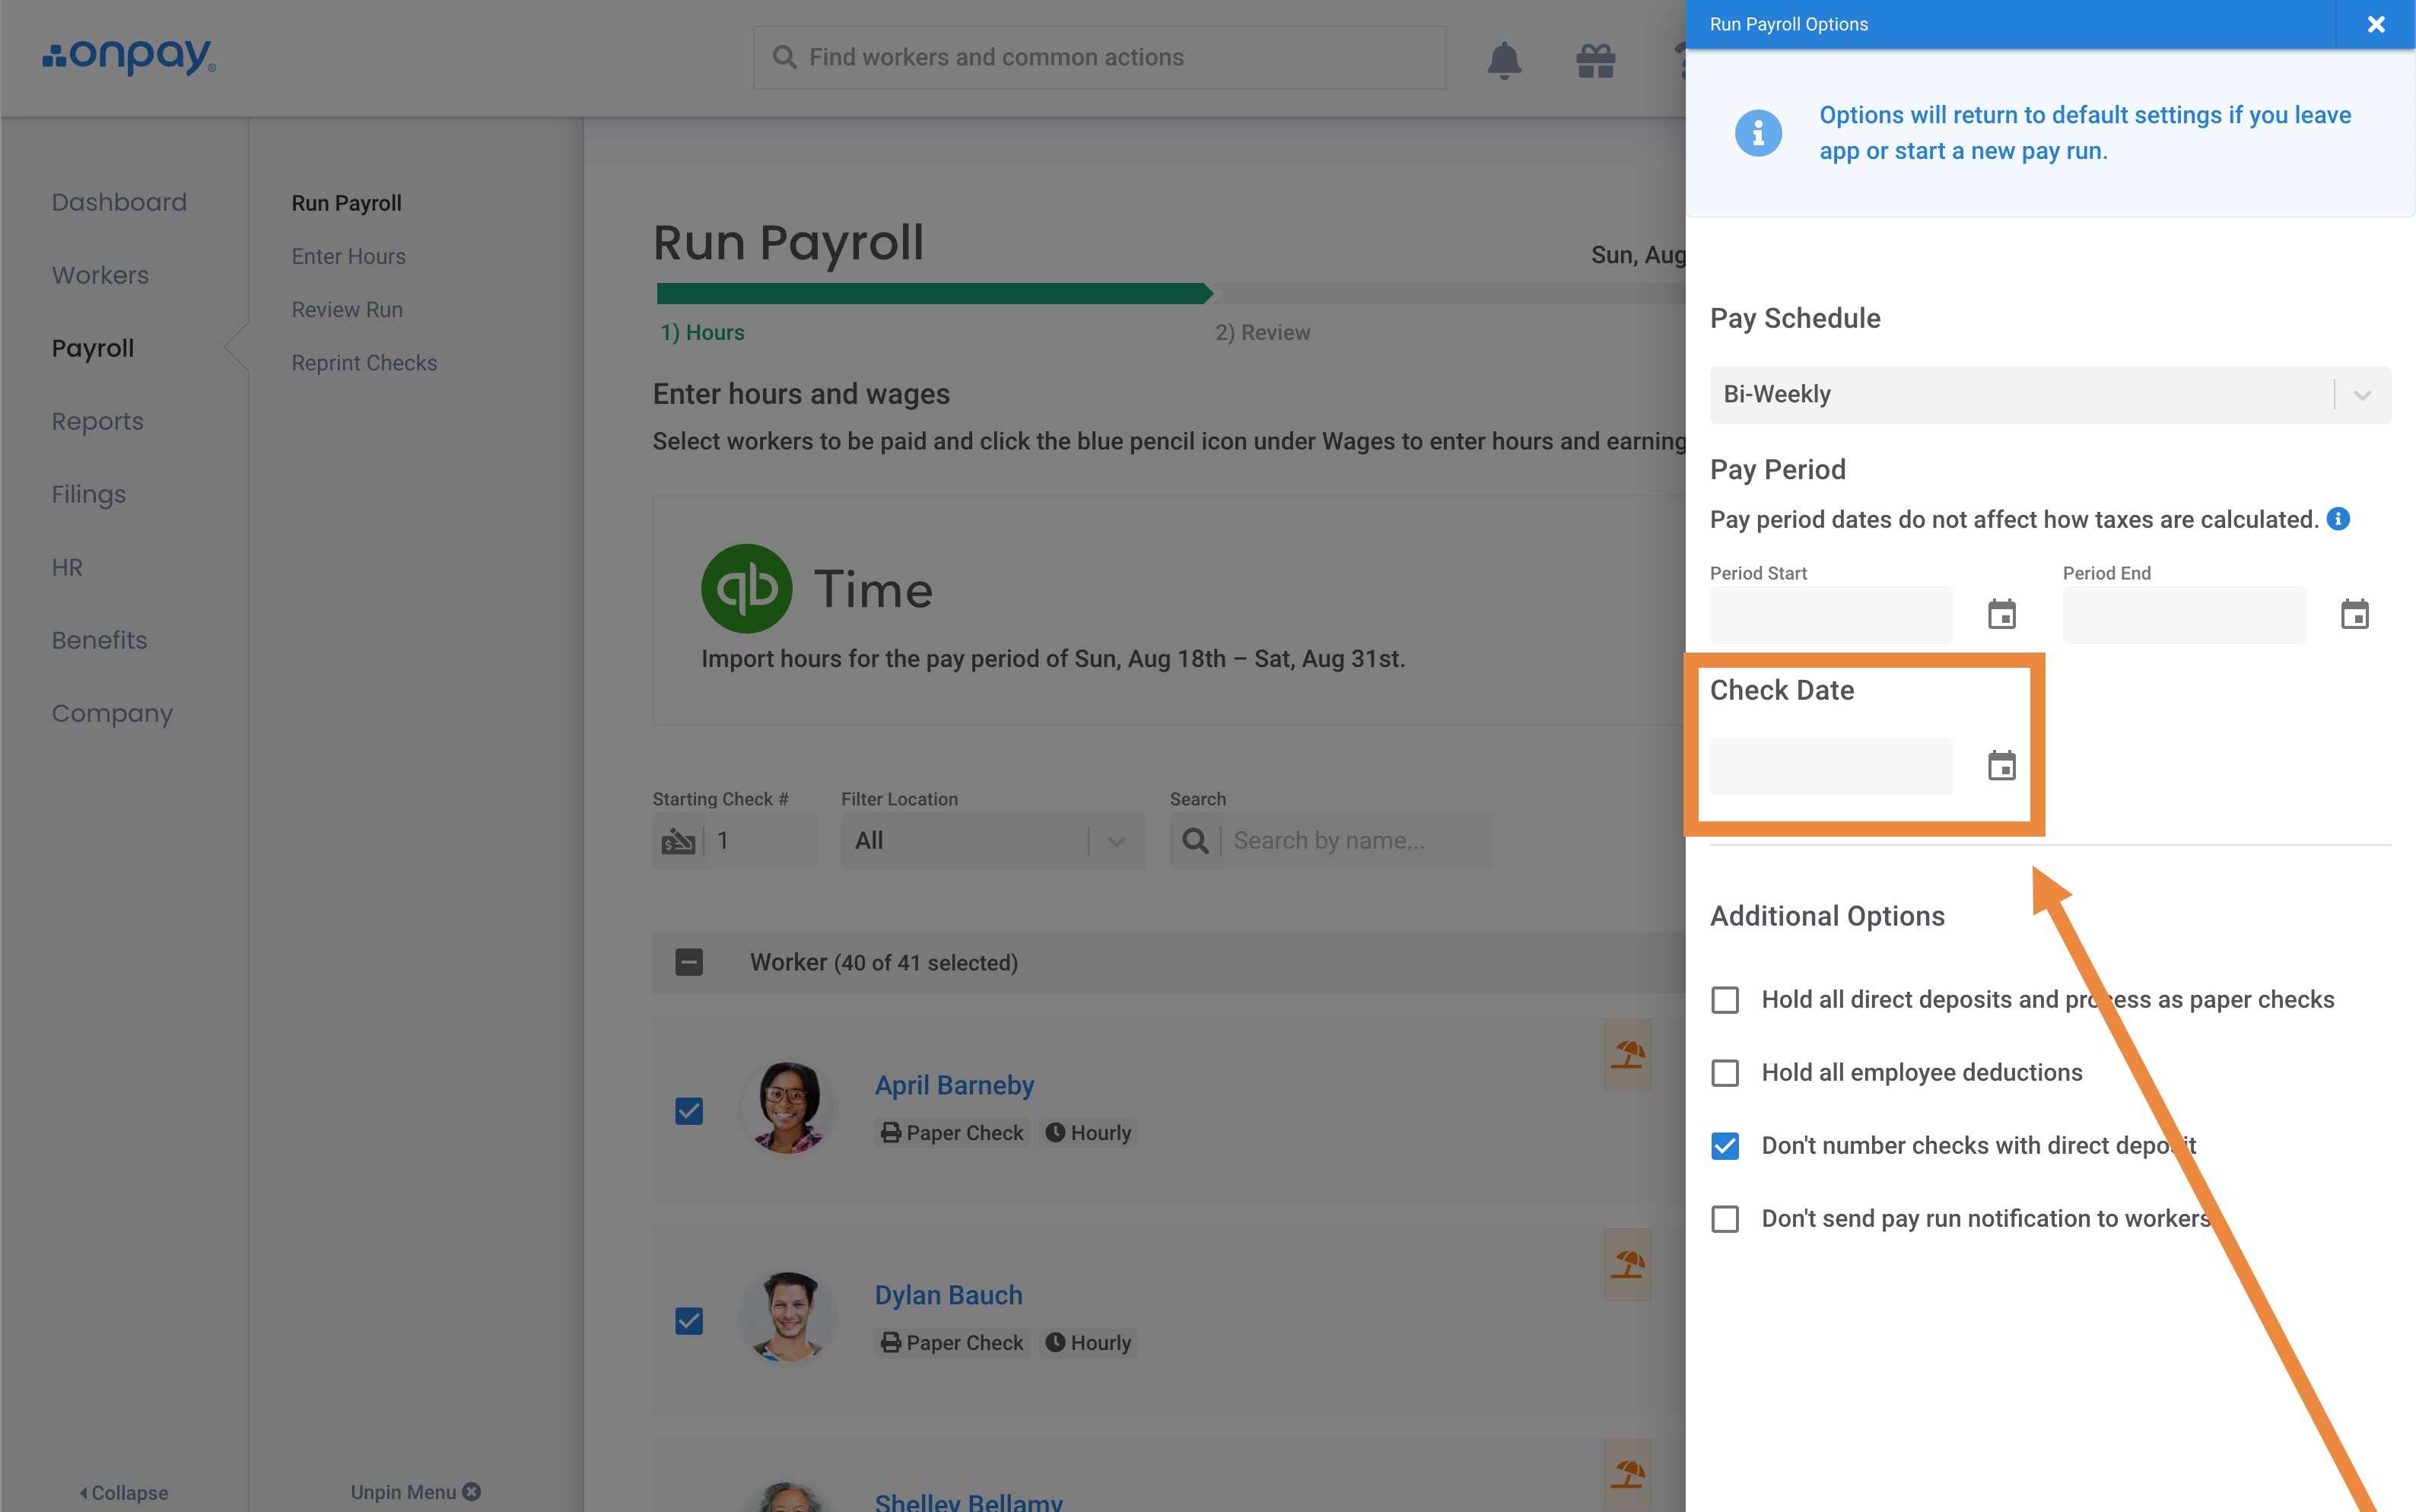Screen dimensions: 2416x1512
Task: Uncheck Don't number checks with direct deposit
Action: point(1725,1146)
